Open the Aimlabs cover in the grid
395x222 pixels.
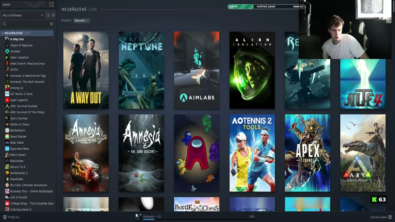pos(197,70)
